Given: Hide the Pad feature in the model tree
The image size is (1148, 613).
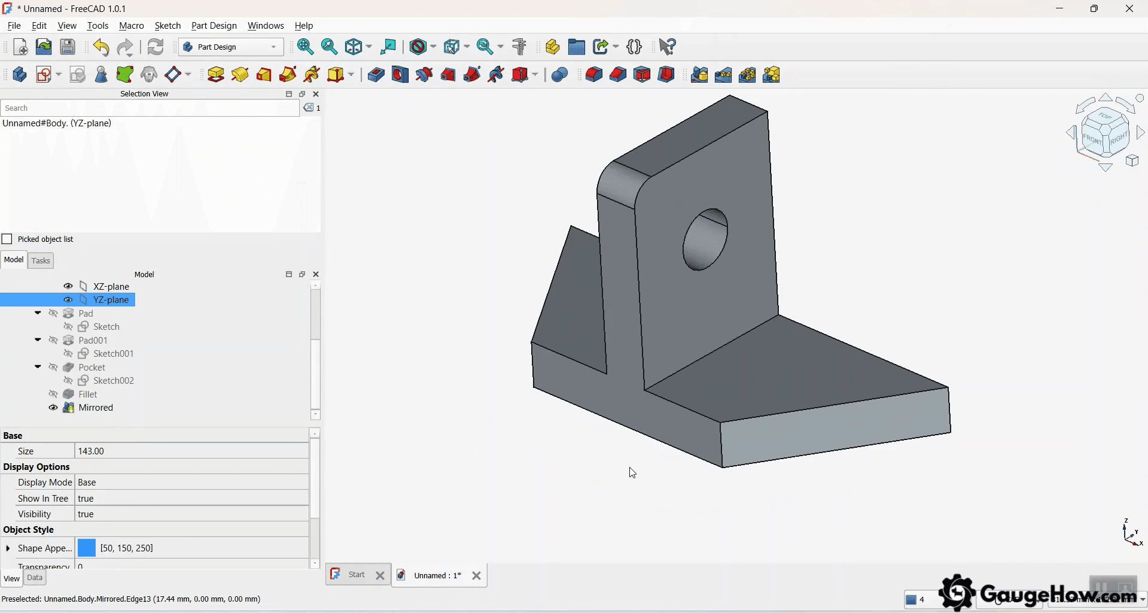Looking at the screenshot, I should click(53, 312).
